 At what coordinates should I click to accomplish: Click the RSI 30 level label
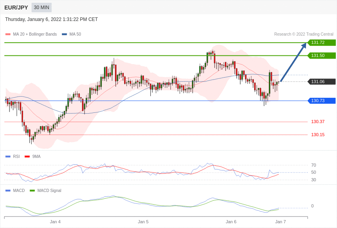click(314, 180)
